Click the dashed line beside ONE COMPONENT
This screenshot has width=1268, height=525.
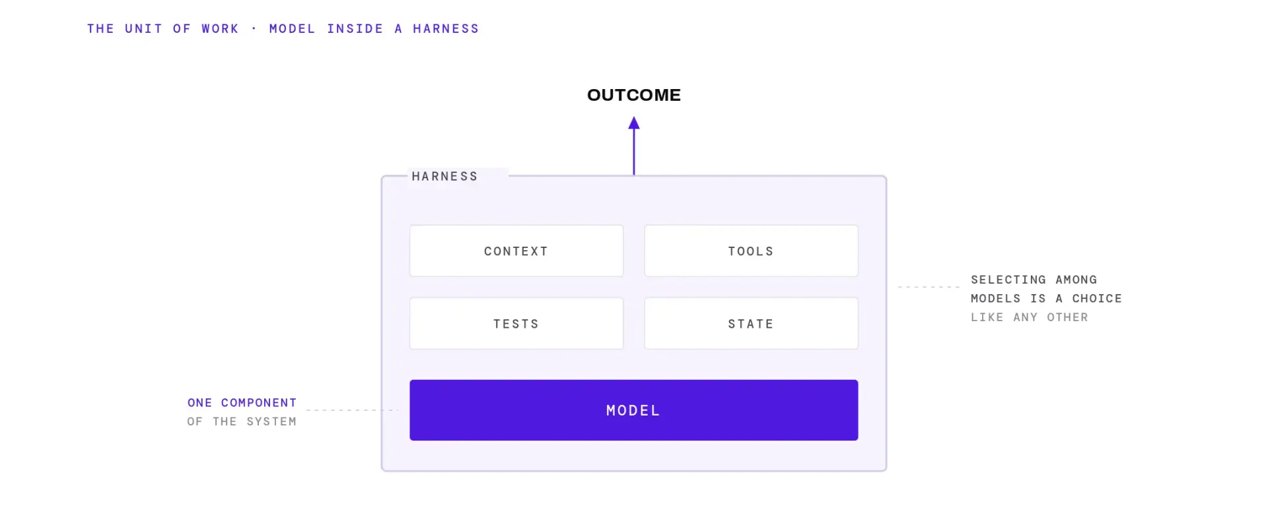[352, 410]
